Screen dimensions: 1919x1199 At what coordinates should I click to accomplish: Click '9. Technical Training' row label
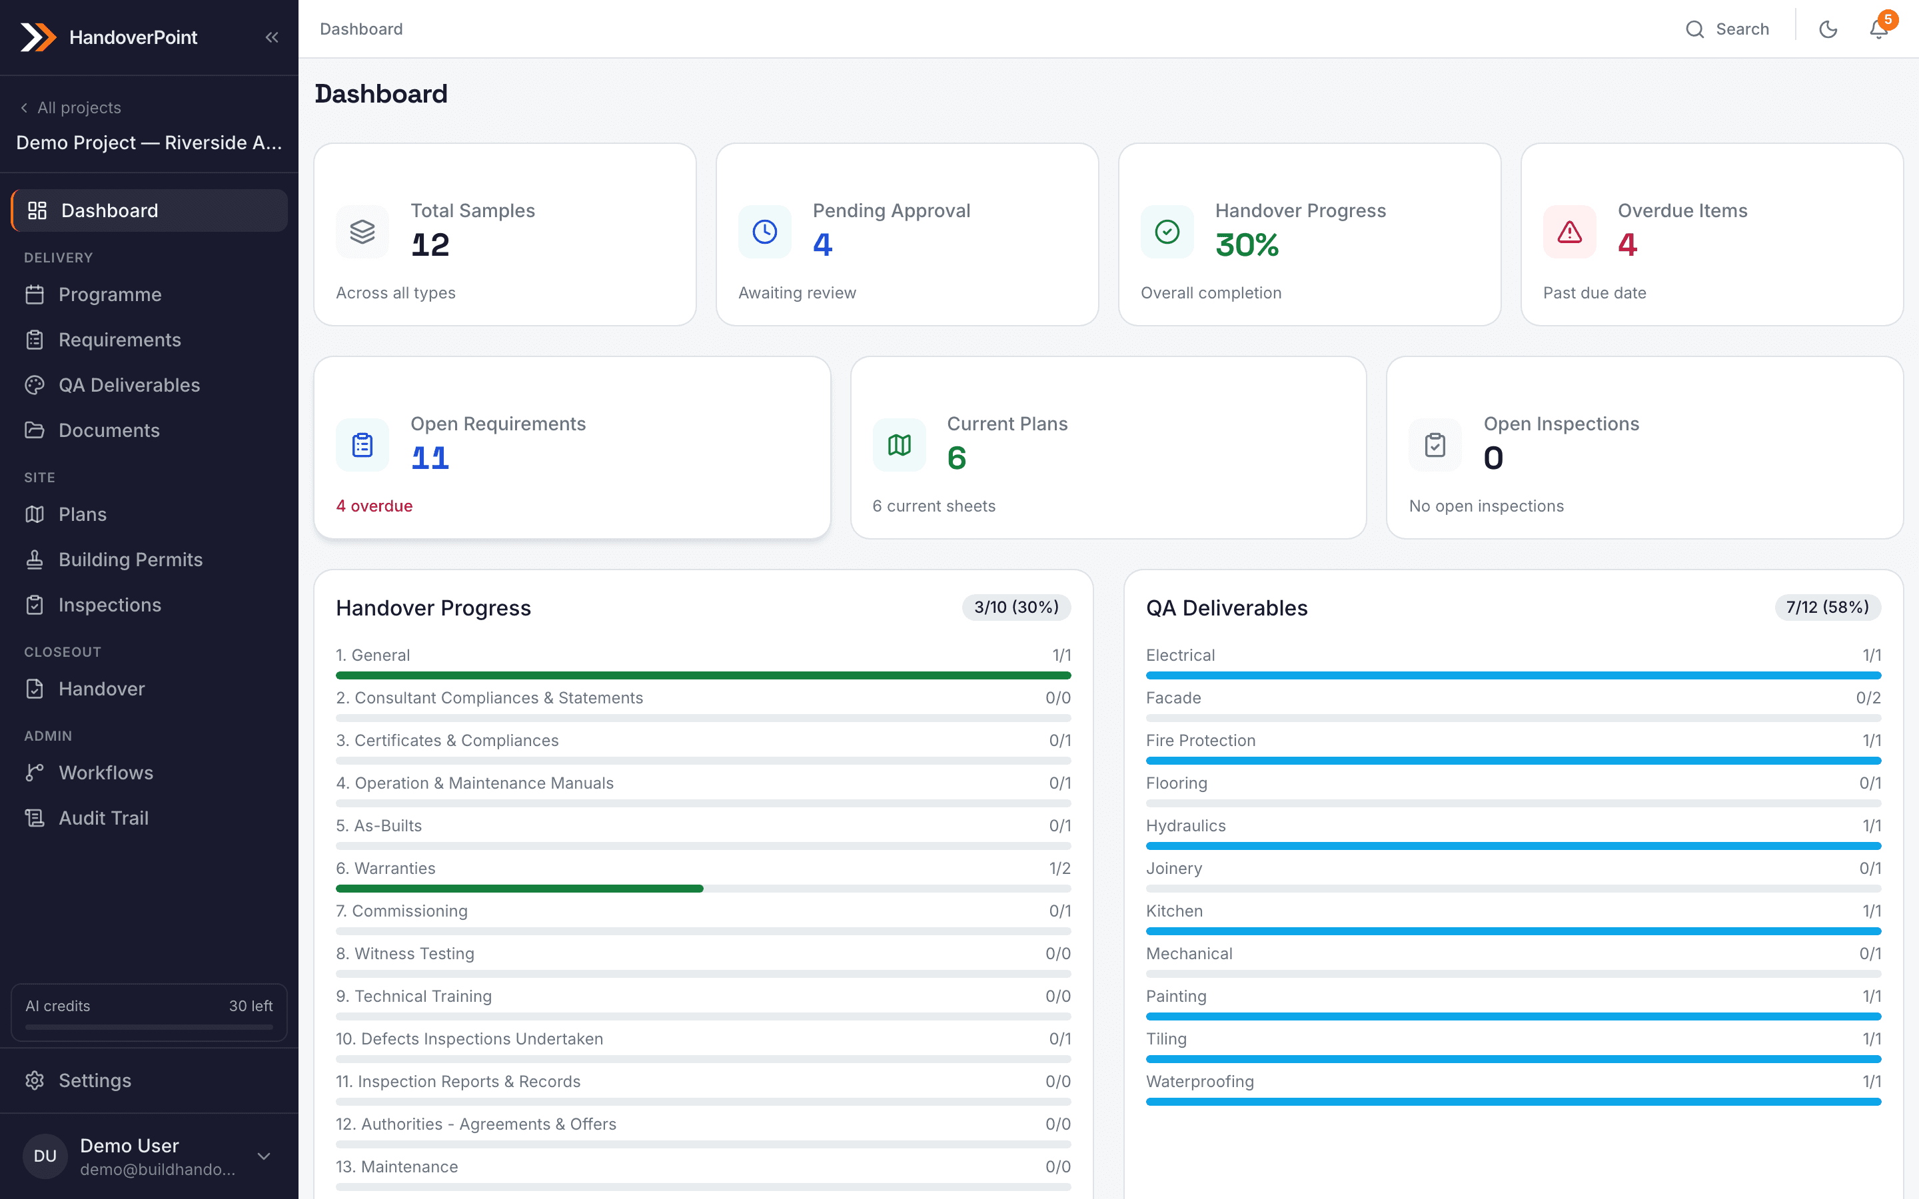(x=414, y=997)
